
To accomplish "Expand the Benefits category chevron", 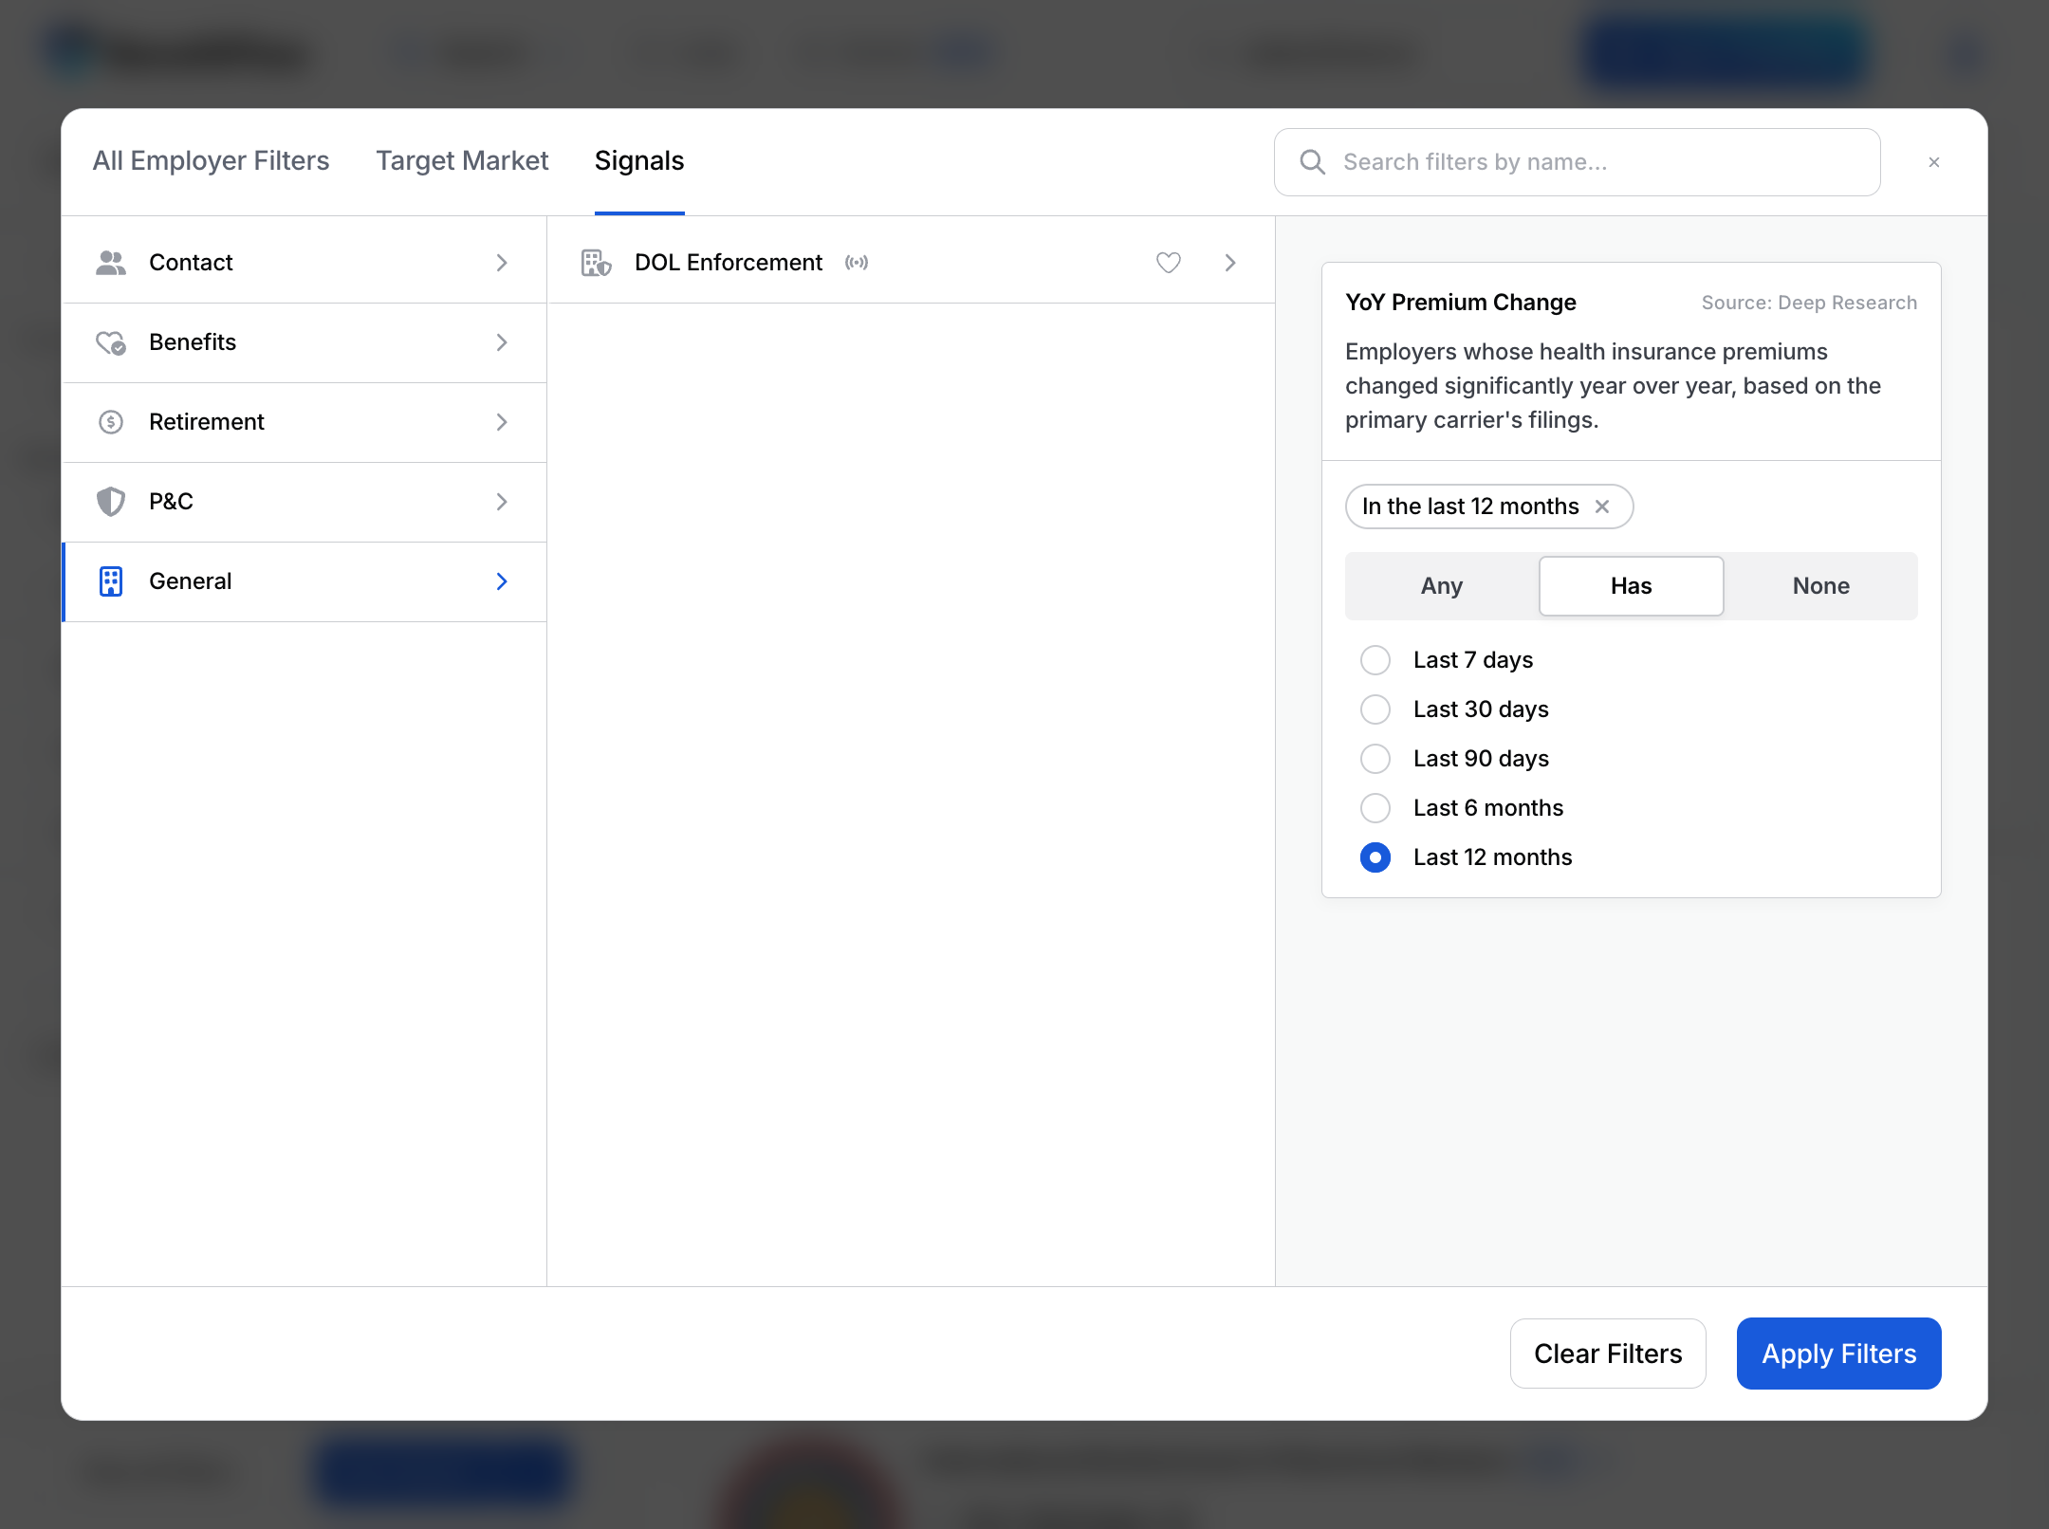I will 502,342.
